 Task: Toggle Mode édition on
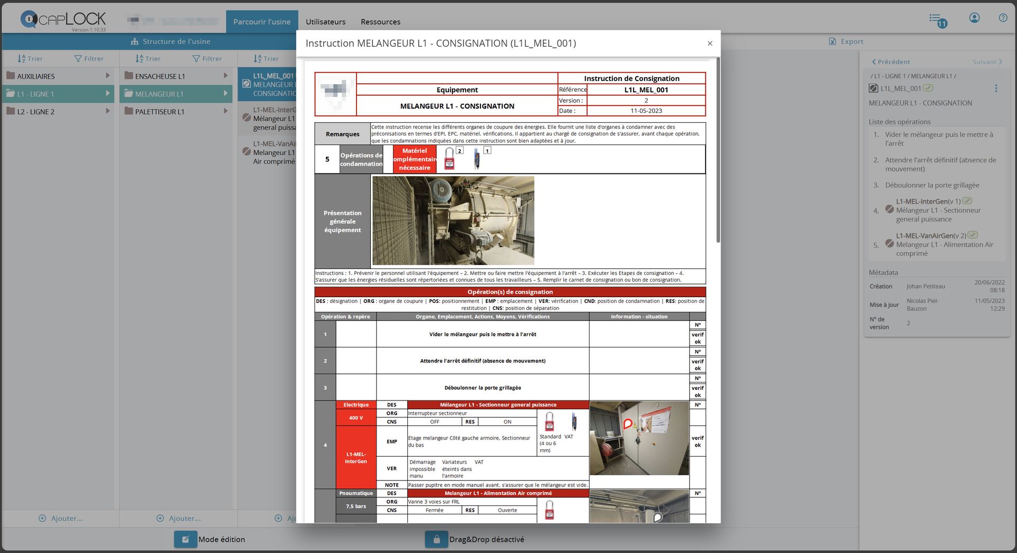click(x=221, y=539)
